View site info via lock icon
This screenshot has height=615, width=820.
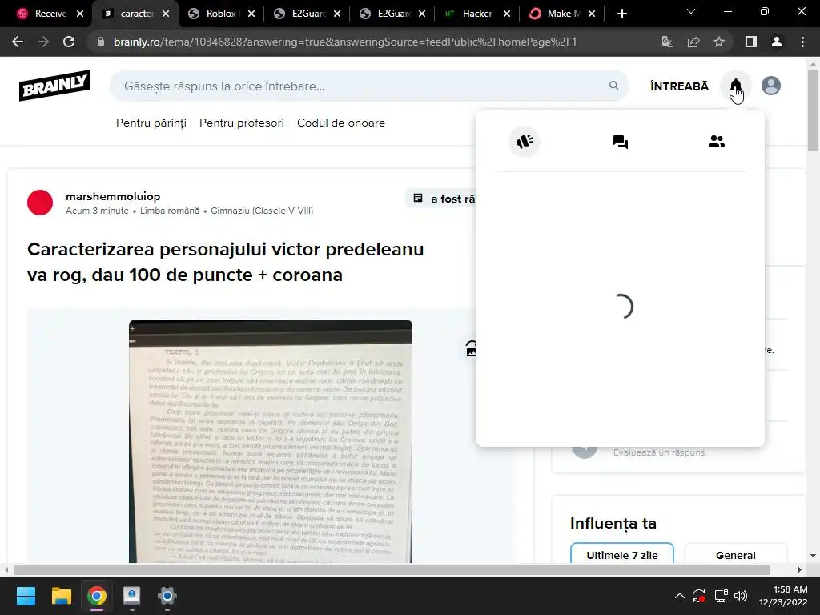coord(101,42)
